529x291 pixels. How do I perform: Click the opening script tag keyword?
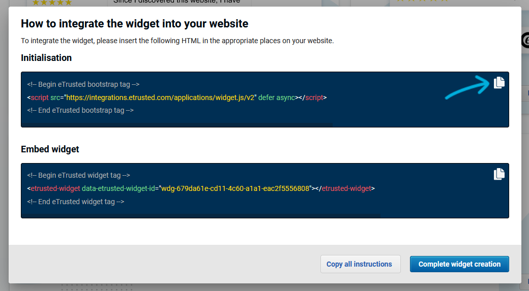pyautogui.click(x=40, y=98)
